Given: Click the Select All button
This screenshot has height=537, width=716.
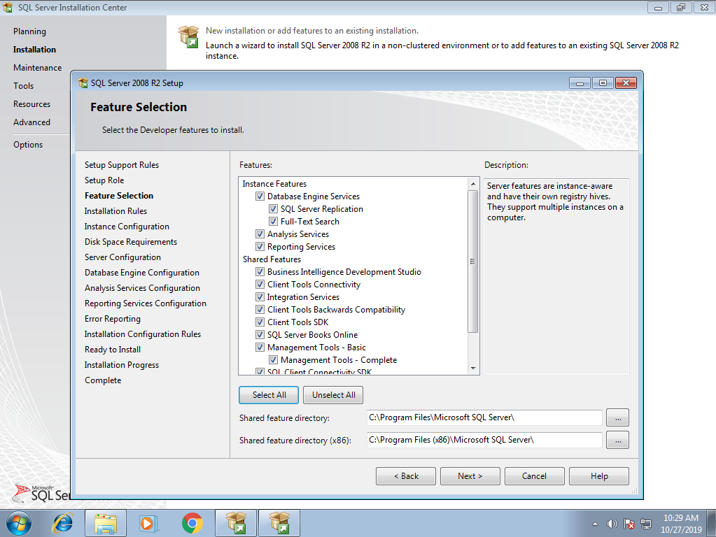Looking at the screenshot, I should pos(269,395).
